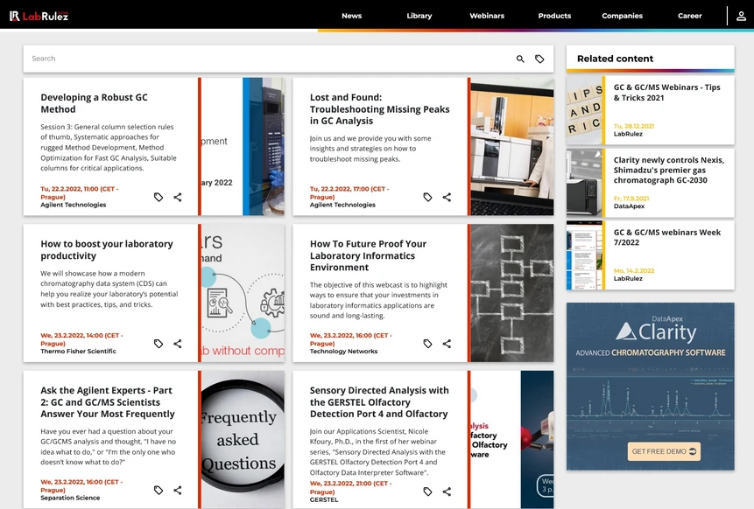Share the Lost and Found webinar
Screen dimensions: 754x509
447,197
